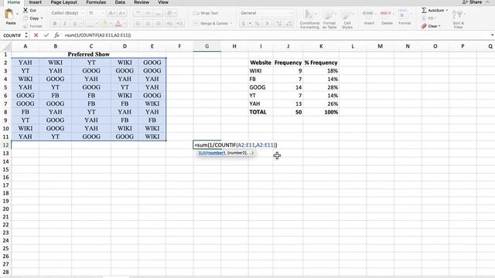The image size is (495, 278).
Task: Click the Share button
Action: tap(472, 2)
